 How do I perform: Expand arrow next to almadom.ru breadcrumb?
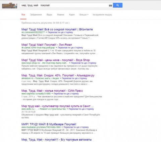pyautogui.click(x=60, y=78)
